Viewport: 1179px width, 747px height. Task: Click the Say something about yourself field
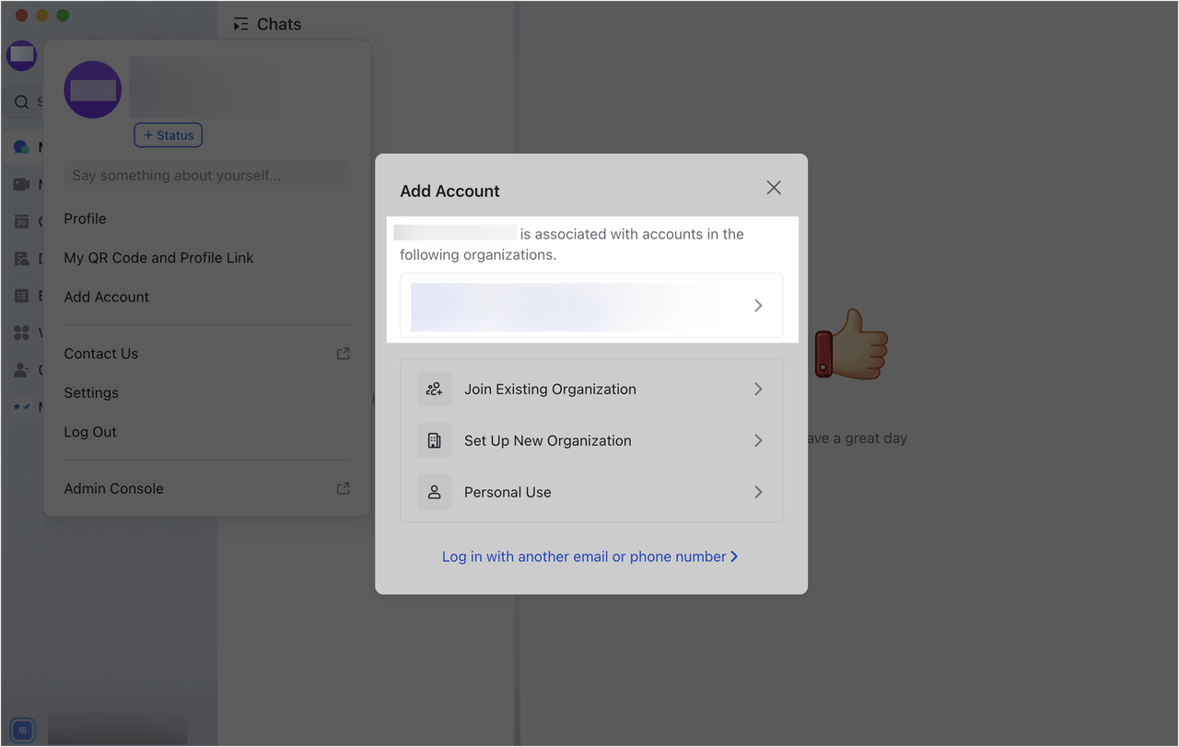[x=206, y=175]
